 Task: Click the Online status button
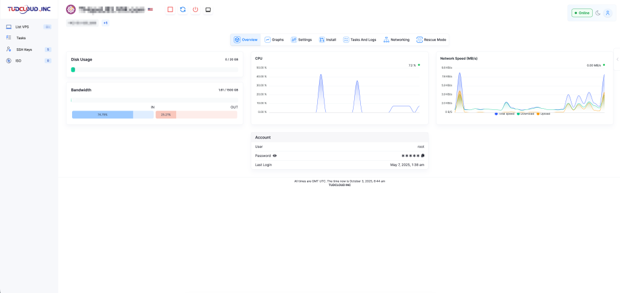[582, 13]
